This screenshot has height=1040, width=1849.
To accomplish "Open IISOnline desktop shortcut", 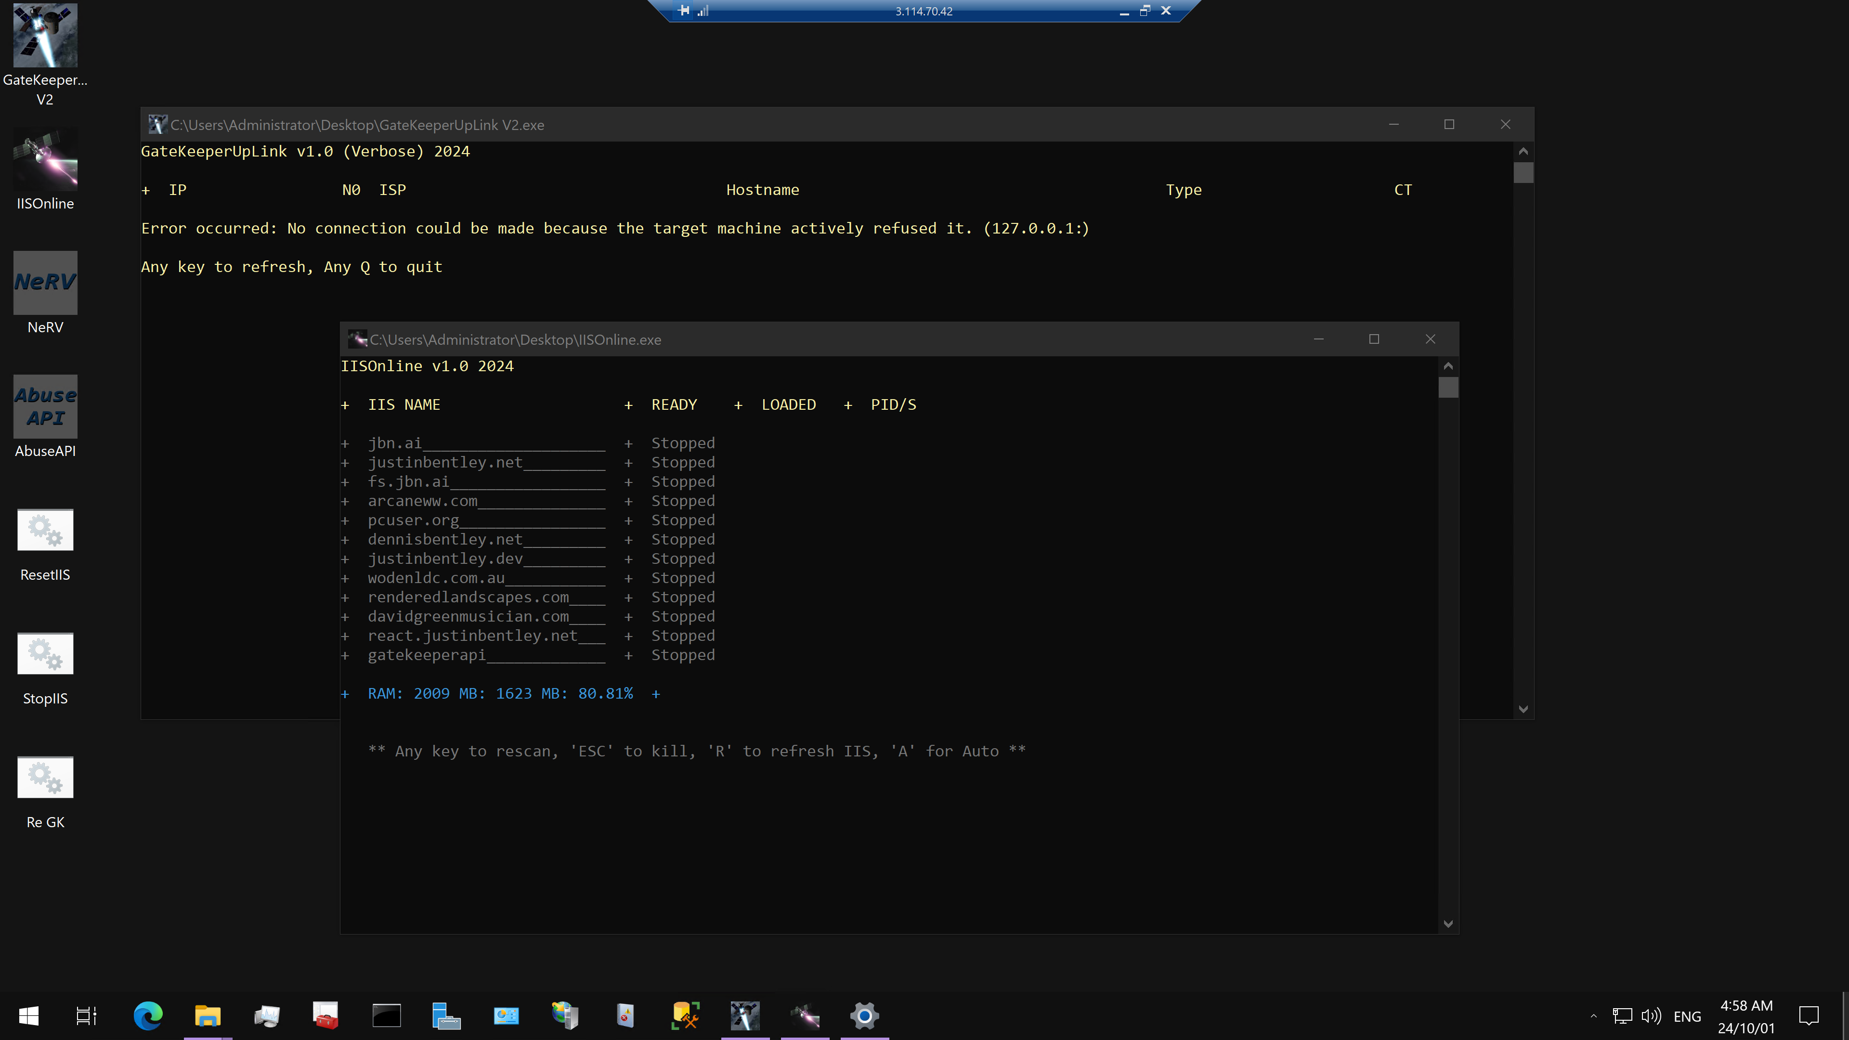I will (x=44, y=170).
